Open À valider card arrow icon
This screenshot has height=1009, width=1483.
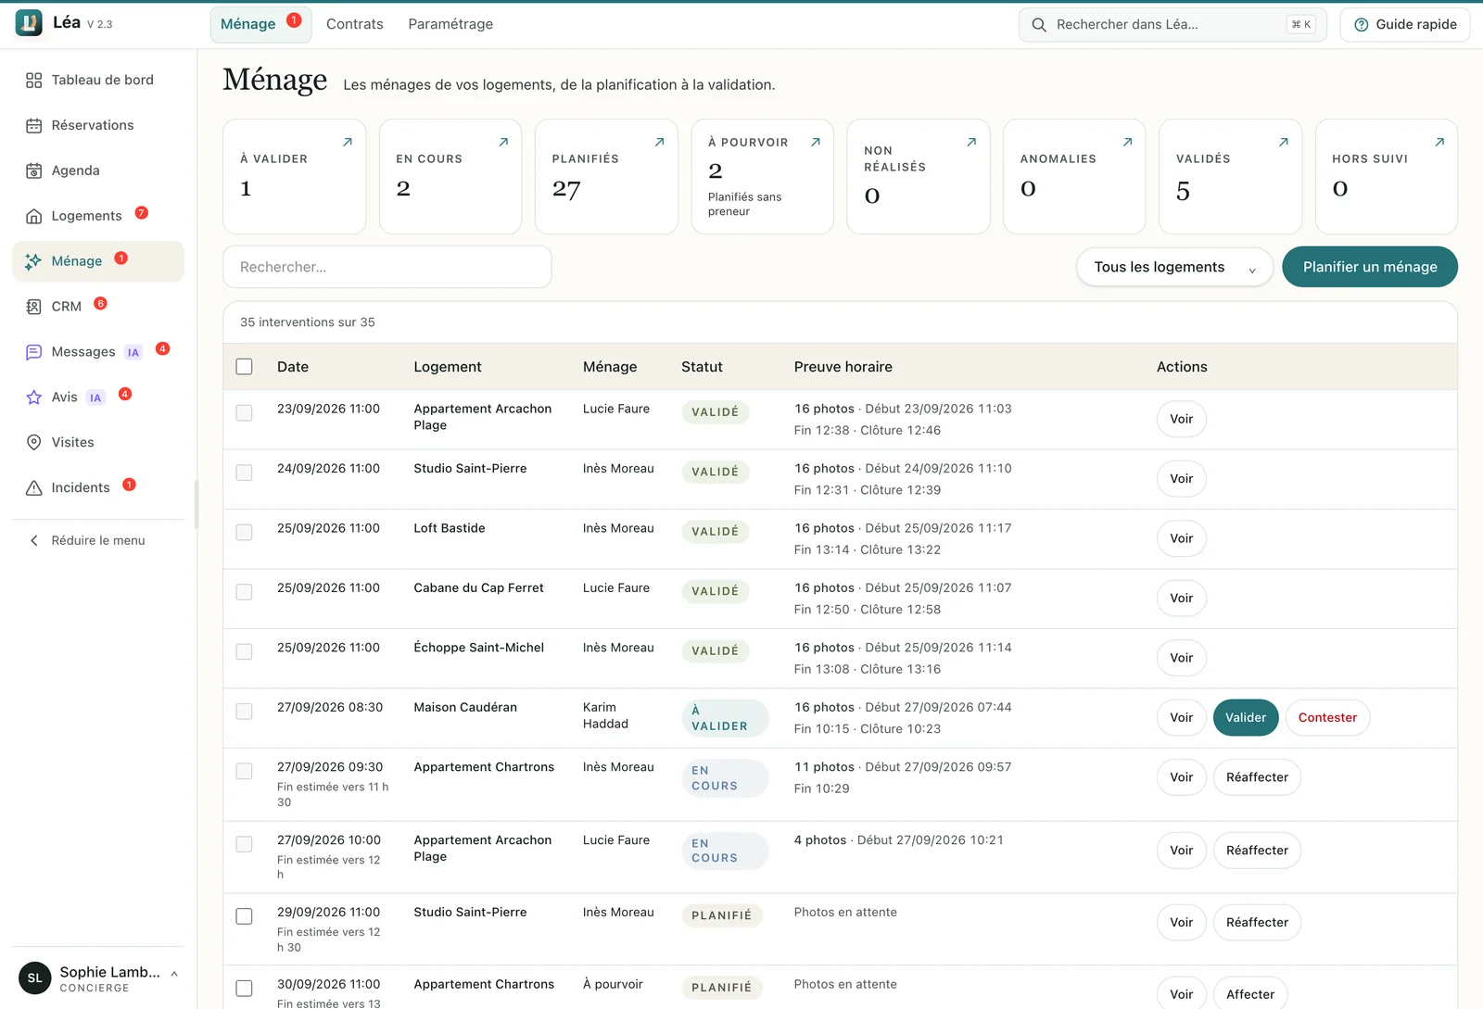[348, 142]
